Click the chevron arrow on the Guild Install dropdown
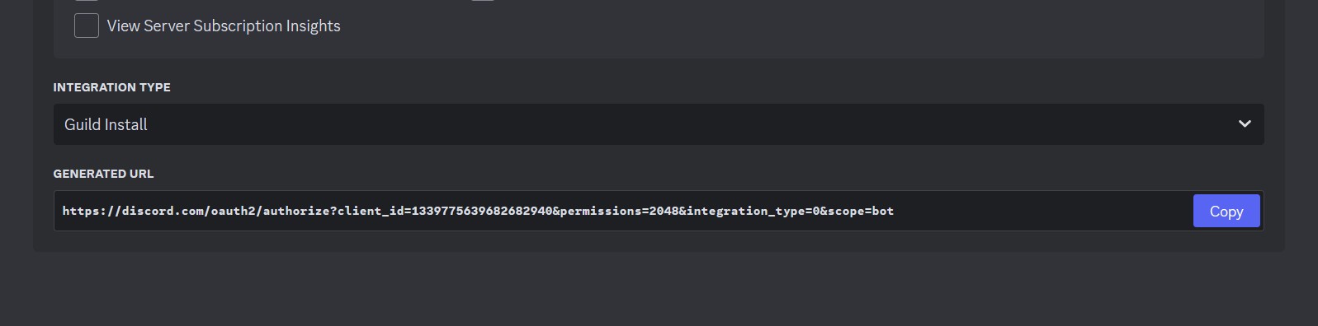The width and height of the screenshot is (1318, 326). coord(1245,124)
